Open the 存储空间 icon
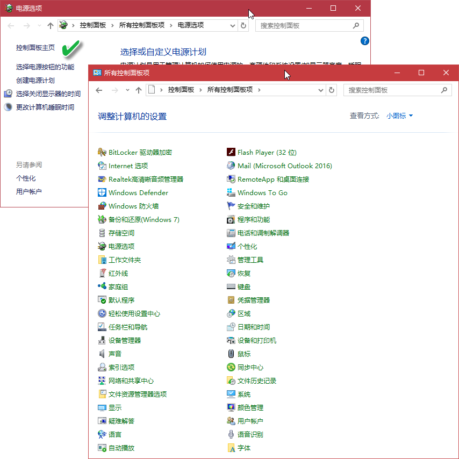Screen dimensions: 459x459 tap(102, 233)
